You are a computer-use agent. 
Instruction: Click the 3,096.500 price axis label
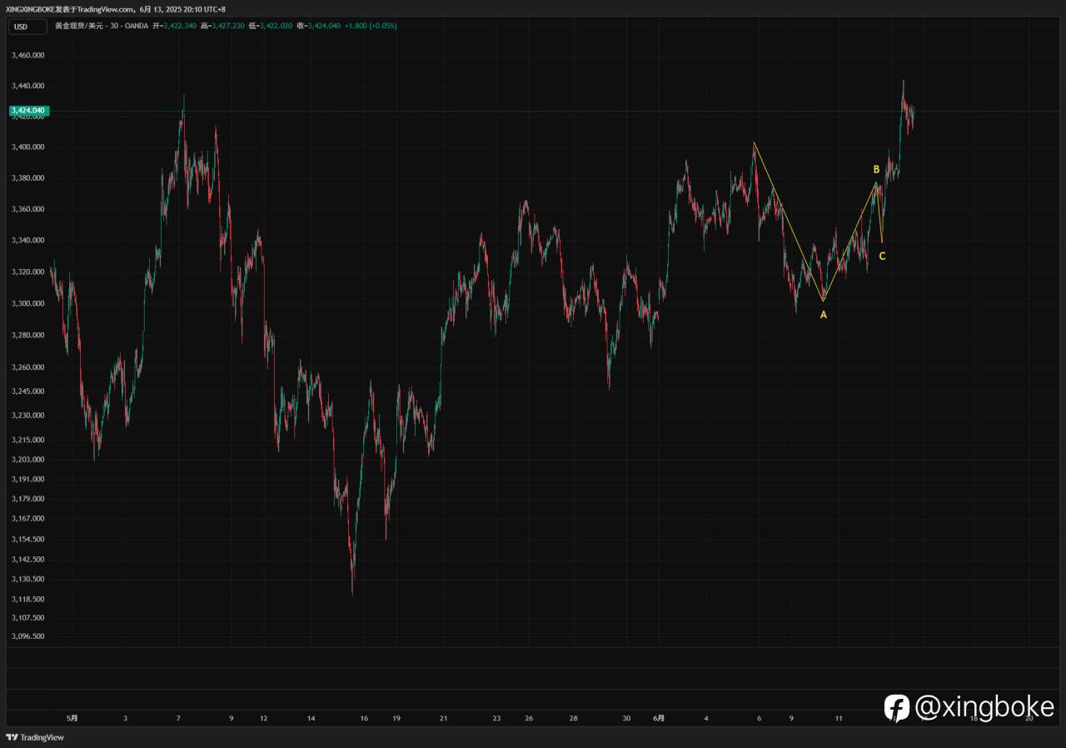pyautogui.click(x=27, y=636)
